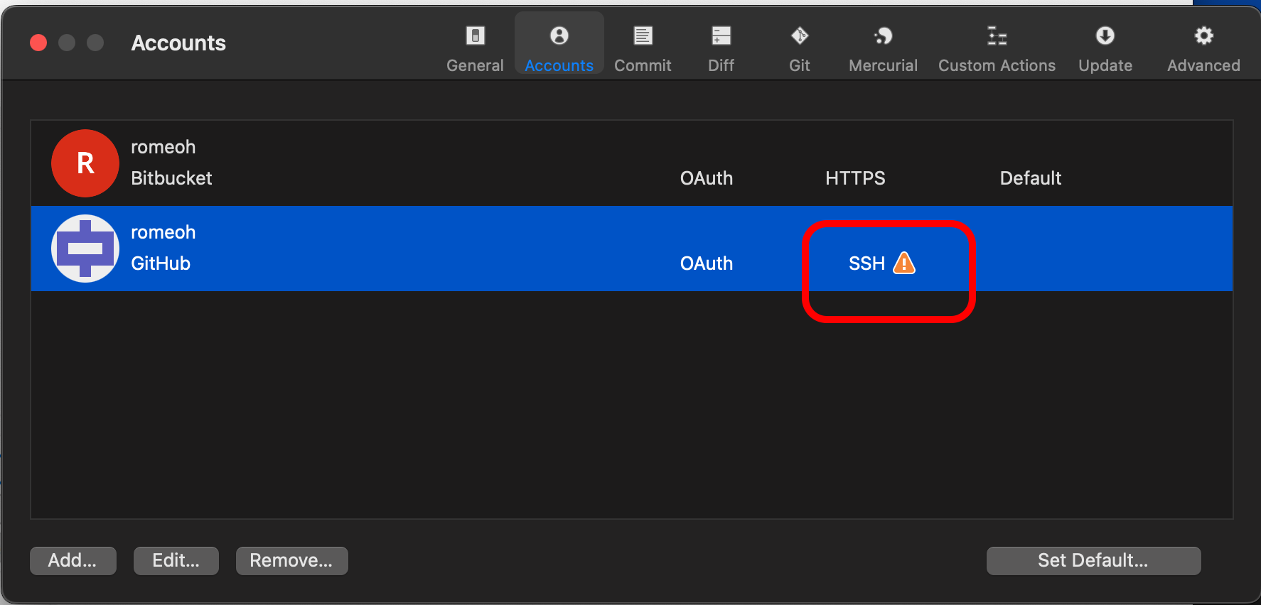This screenshot has height=605, width=1261.
Task: Open the General preferences icon
Action: (475, 36)
